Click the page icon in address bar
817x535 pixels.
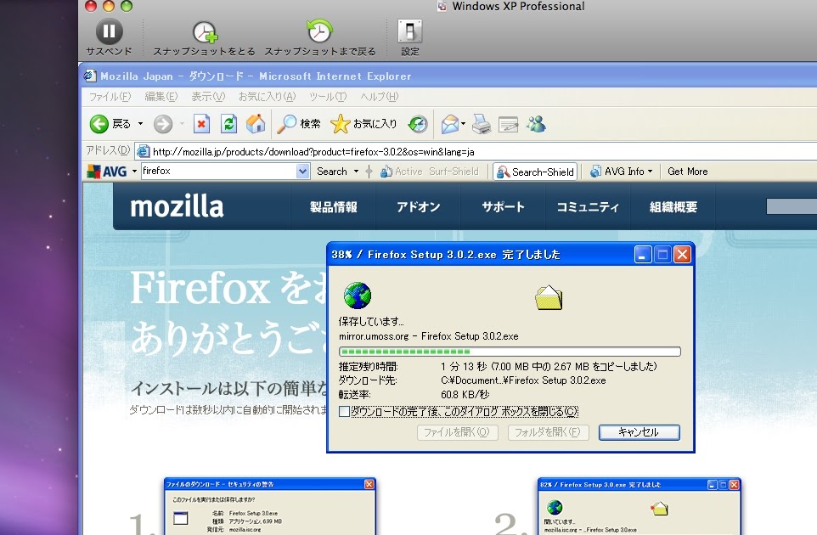[143, 152]
